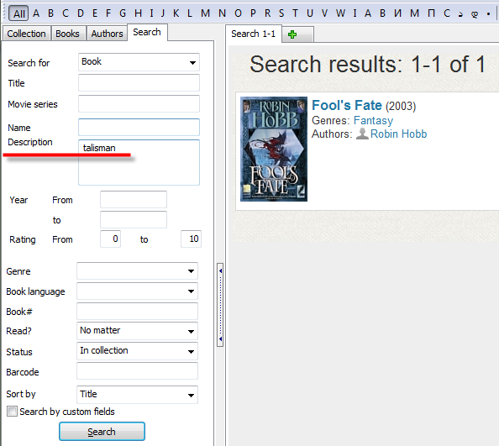Focus the Year to input field
This screenshot has width=499, height=446.
134,219
